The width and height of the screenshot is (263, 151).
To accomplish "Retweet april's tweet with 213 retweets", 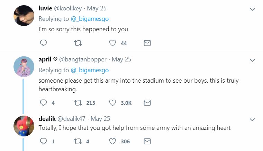I will pos(78,103).
